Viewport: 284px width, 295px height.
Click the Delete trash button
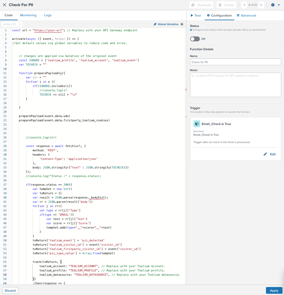(226, 5)
